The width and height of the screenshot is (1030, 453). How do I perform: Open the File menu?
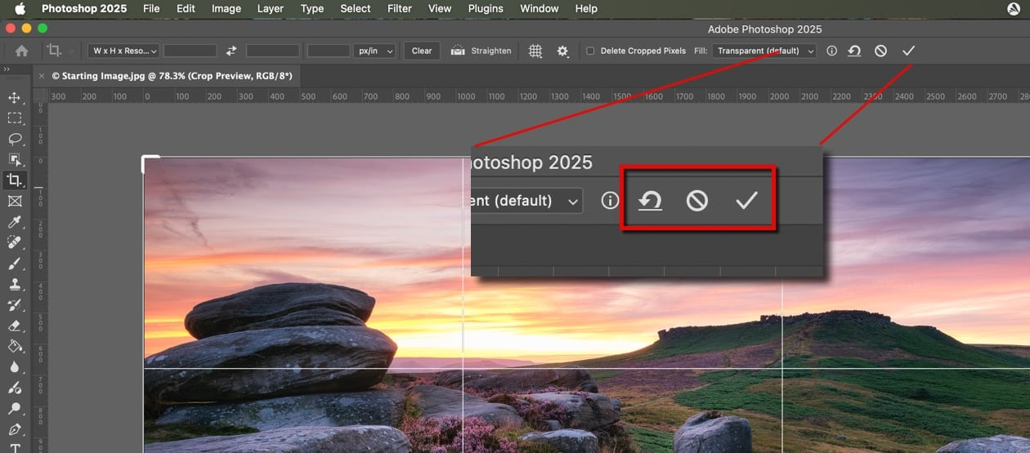click(x=151, y=9)
